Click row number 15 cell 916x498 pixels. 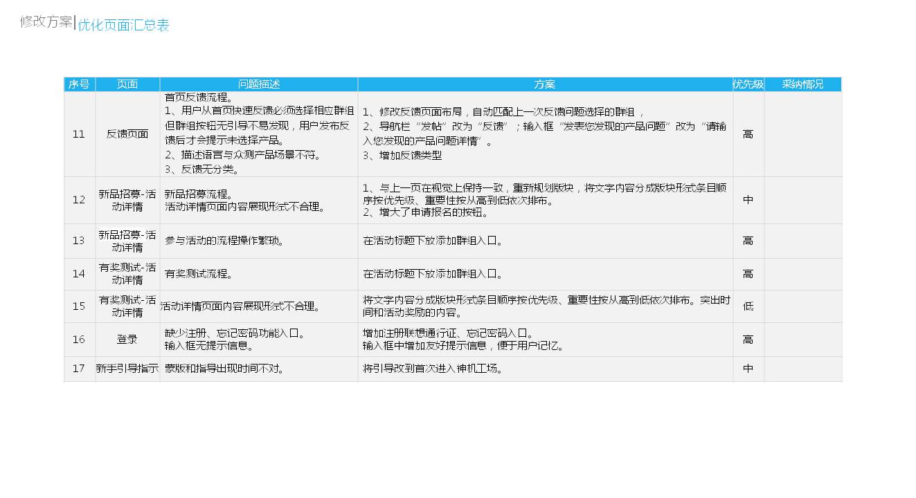point(80,306)
